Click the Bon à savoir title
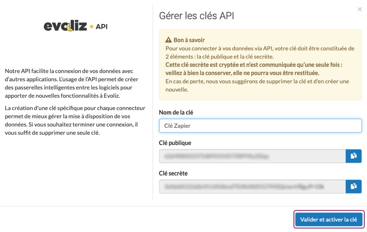 pyautogui.click(x=189, y=40)
